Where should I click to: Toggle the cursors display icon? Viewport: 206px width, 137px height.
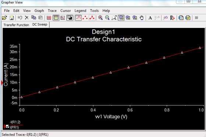pos(63,18)
